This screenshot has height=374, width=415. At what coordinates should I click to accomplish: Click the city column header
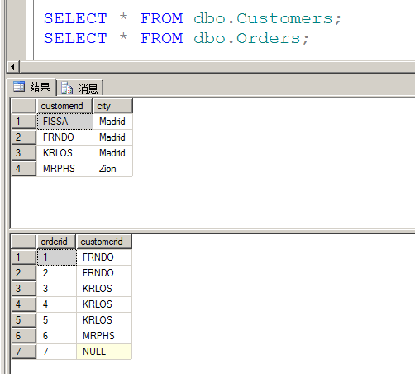click(112, 106)
